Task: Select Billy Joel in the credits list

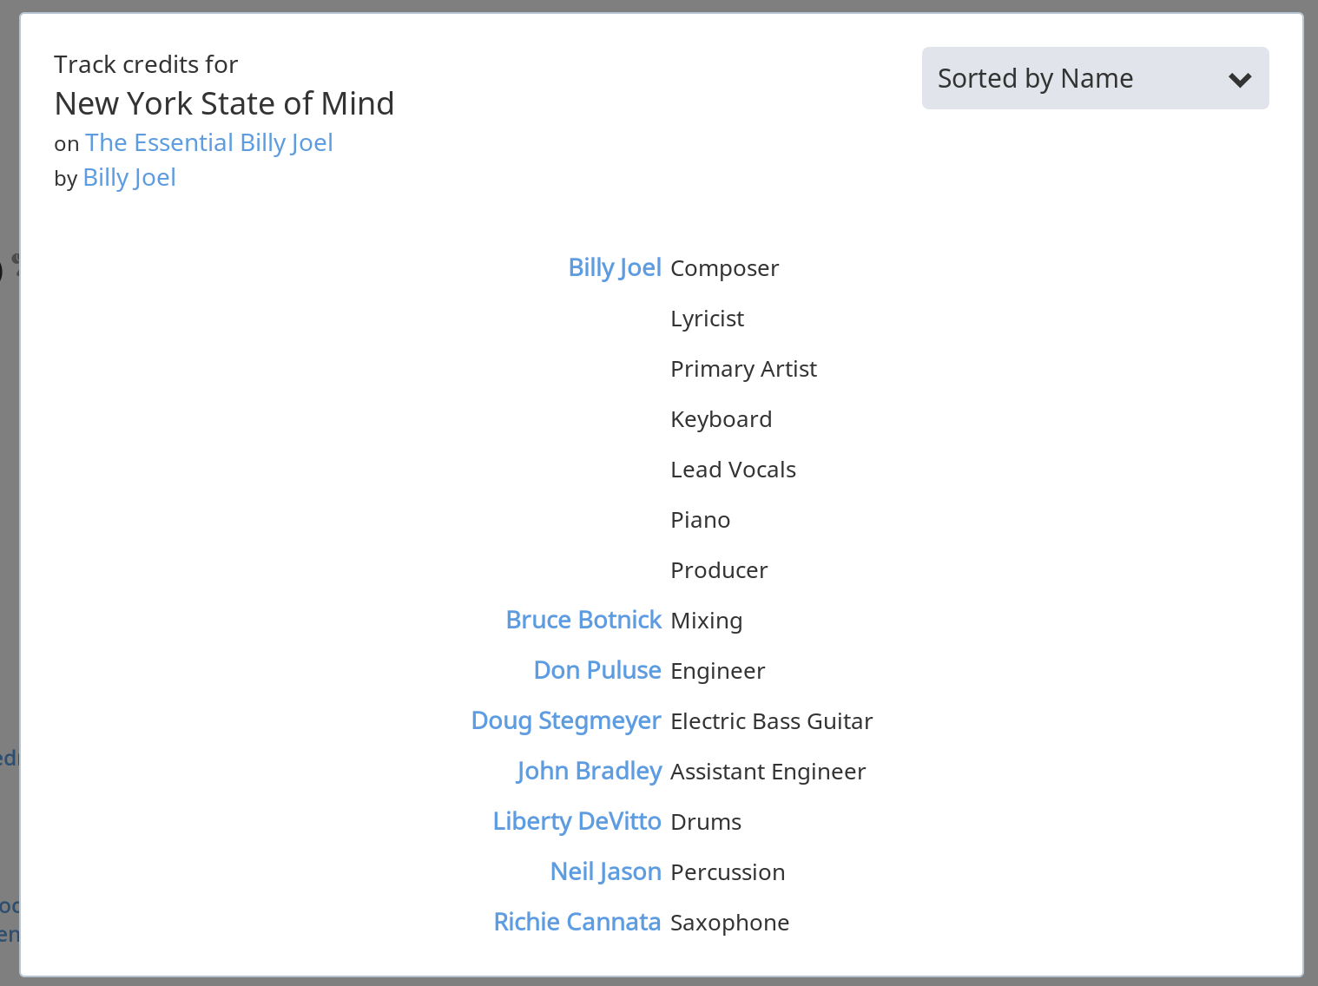Action: point(615,267)
